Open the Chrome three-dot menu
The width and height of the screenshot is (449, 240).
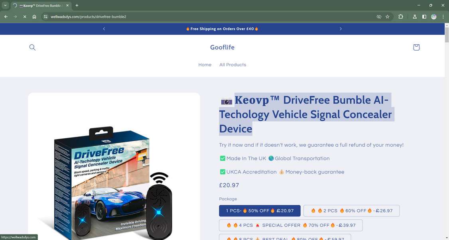[x=443, y=17]
